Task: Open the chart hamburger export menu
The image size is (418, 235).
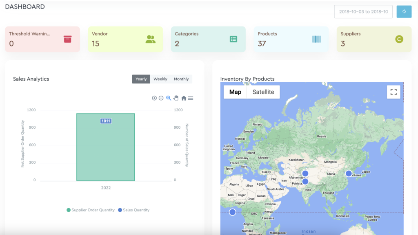Action: [x=191, y=98]
